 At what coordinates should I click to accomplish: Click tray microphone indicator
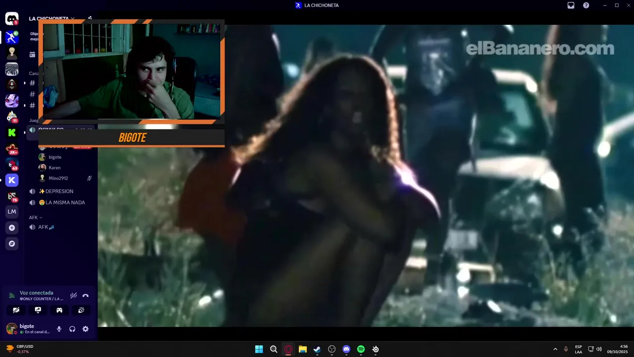(x=566, y=349)
